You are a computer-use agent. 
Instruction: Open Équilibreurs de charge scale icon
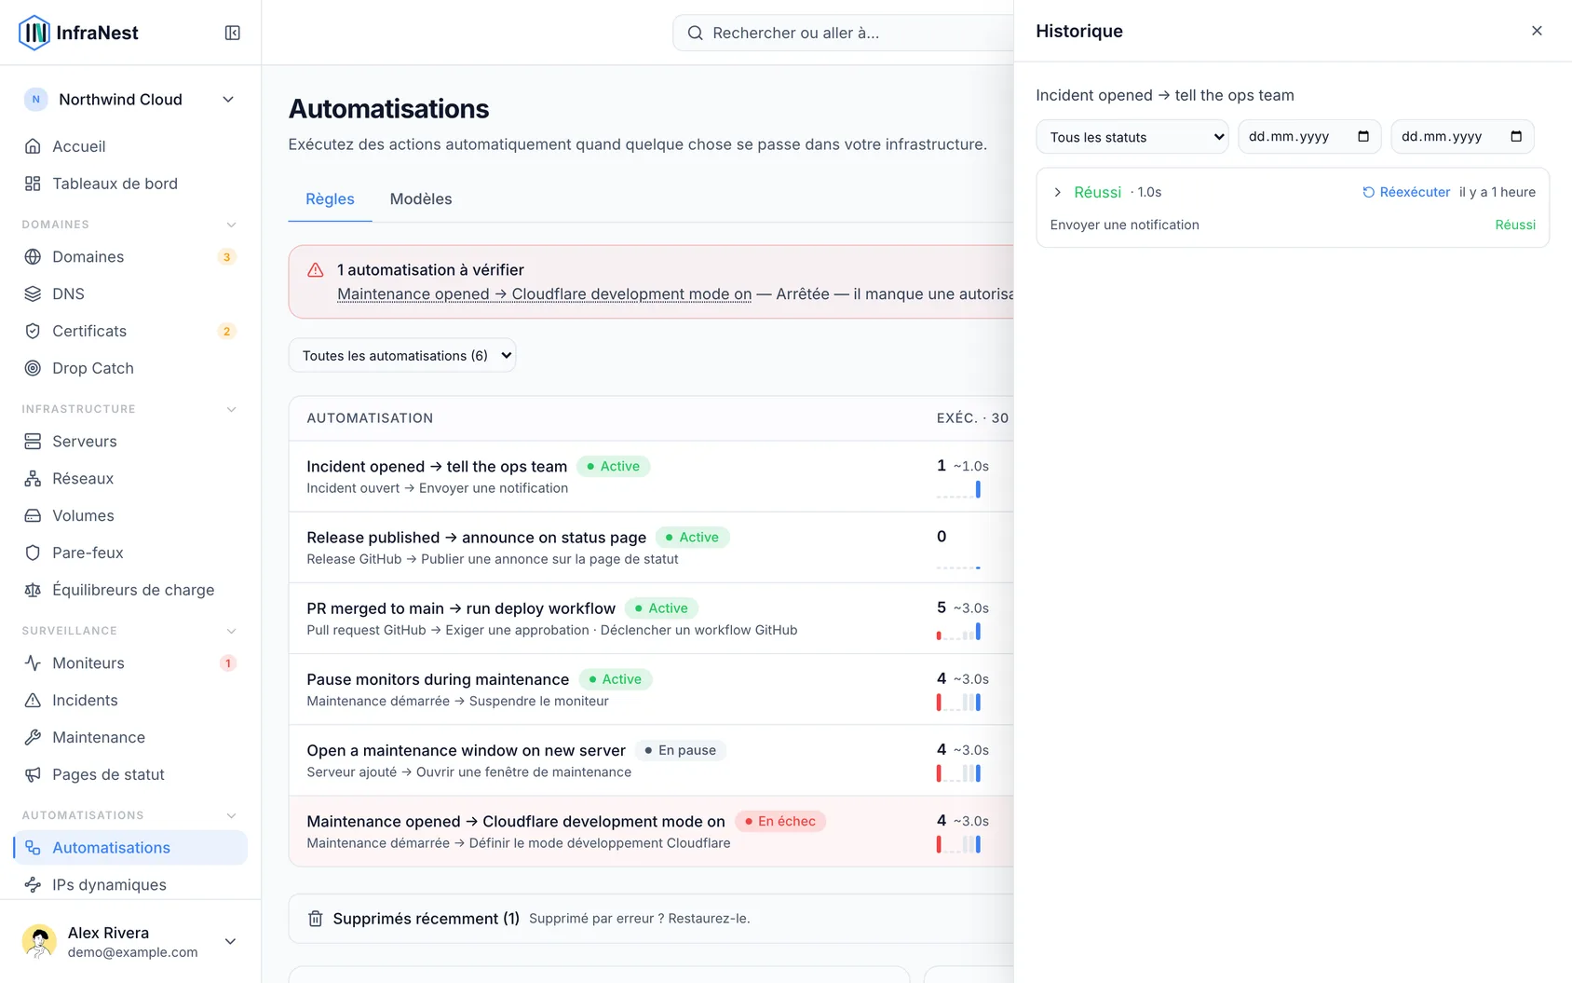click(x=33, y=590)
